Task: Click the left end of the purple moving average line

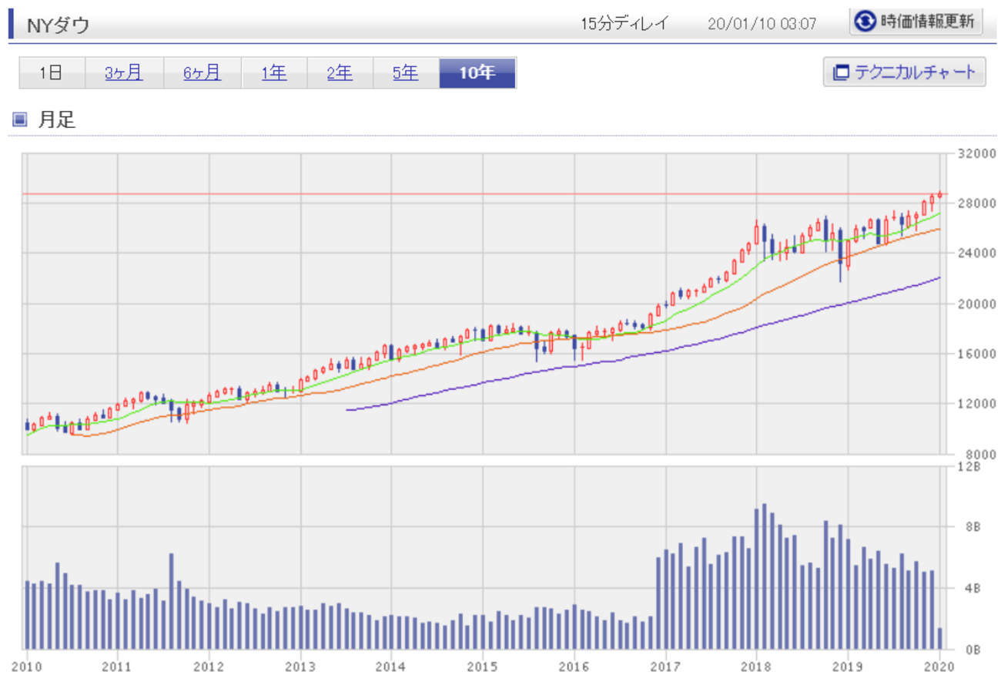Action: [348, 410]
